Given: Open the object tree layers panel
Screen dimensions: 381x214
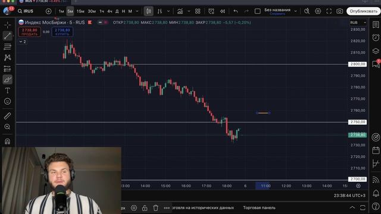Looking at the screenshot, I should tap(376, 51).
